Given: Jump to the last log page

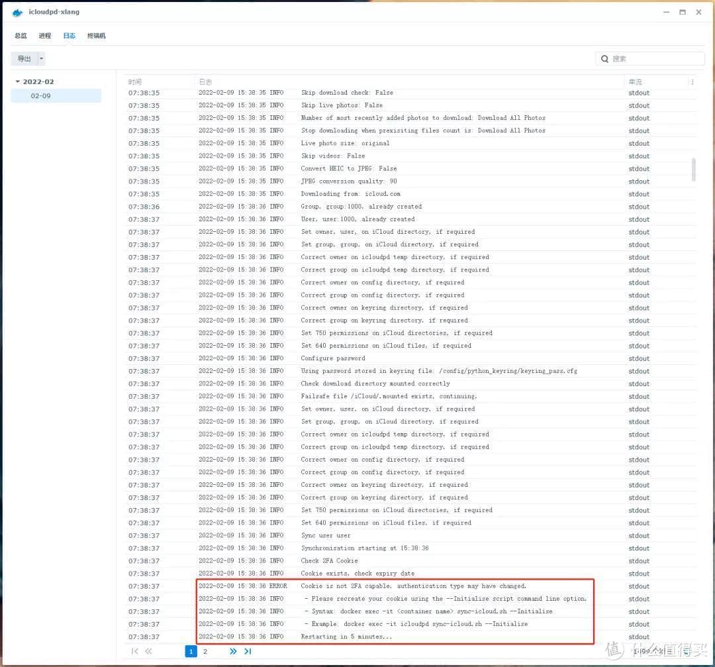Looking at the screenshot, I should 248,651.
